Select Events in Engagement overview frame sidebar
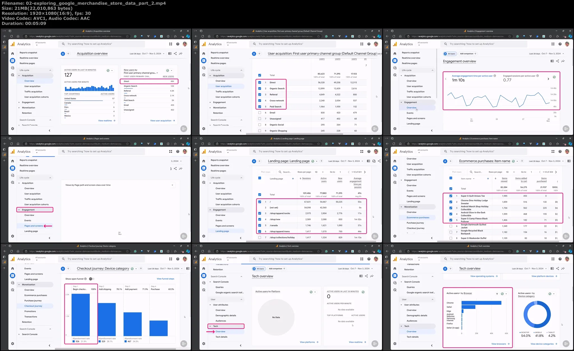The image size is (574, 351). tap(410, 113)
